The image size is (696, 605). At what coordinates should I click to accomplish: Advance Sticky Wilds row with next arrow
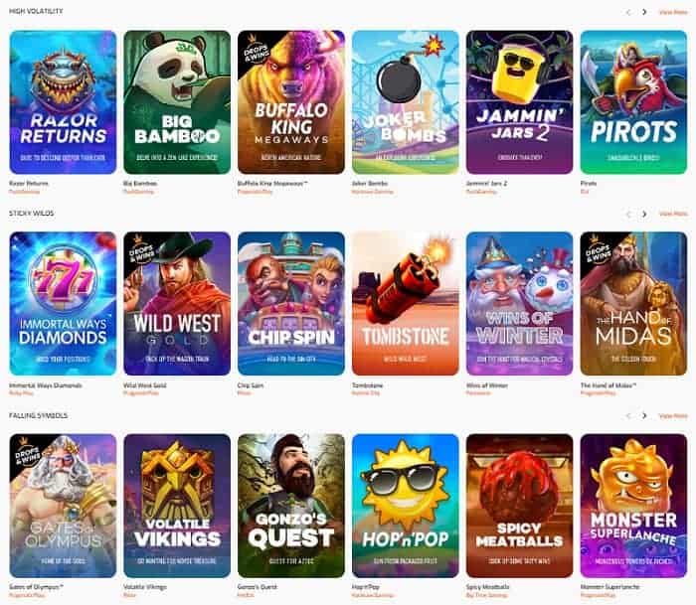(644, 214)
